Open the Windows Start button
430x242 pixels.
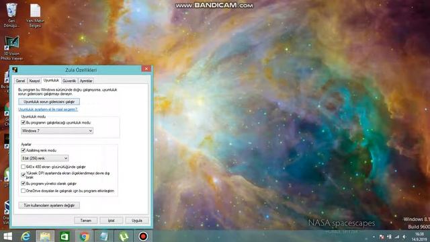[7, 236]
